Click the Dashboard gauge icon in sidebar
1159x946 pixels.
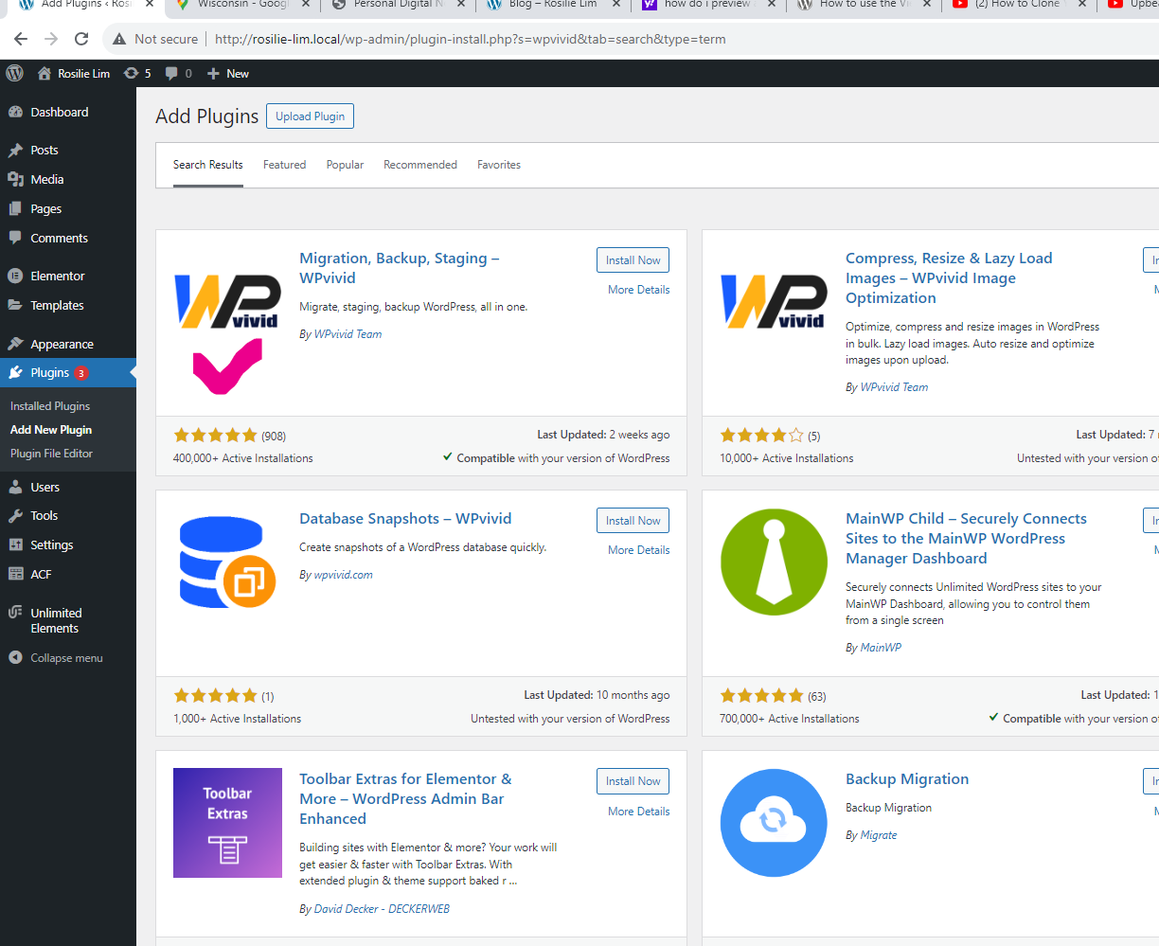tap(15, 112)
